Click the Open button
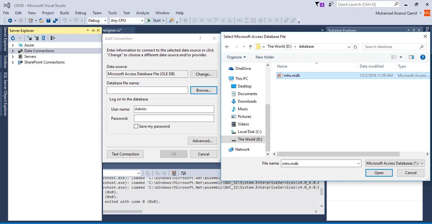This screenshot has width=432, height=224. pos(379,173)
